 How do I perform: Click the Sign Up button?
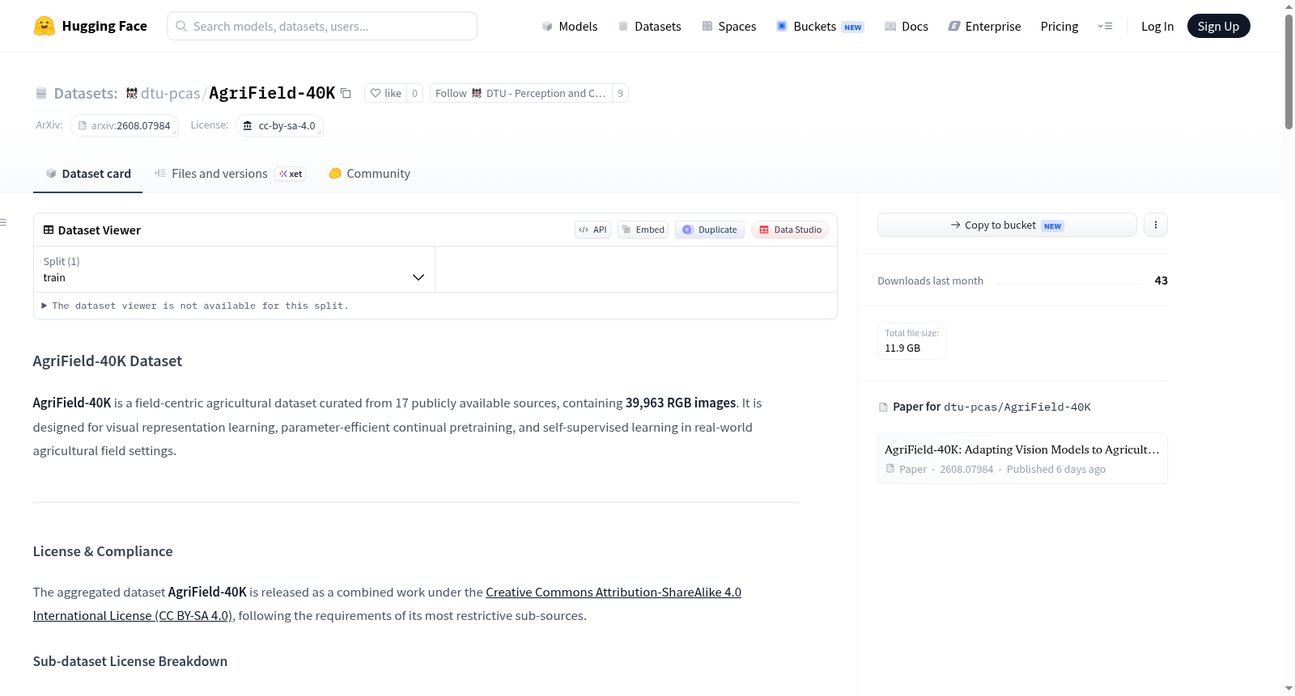pos(1218,26)
